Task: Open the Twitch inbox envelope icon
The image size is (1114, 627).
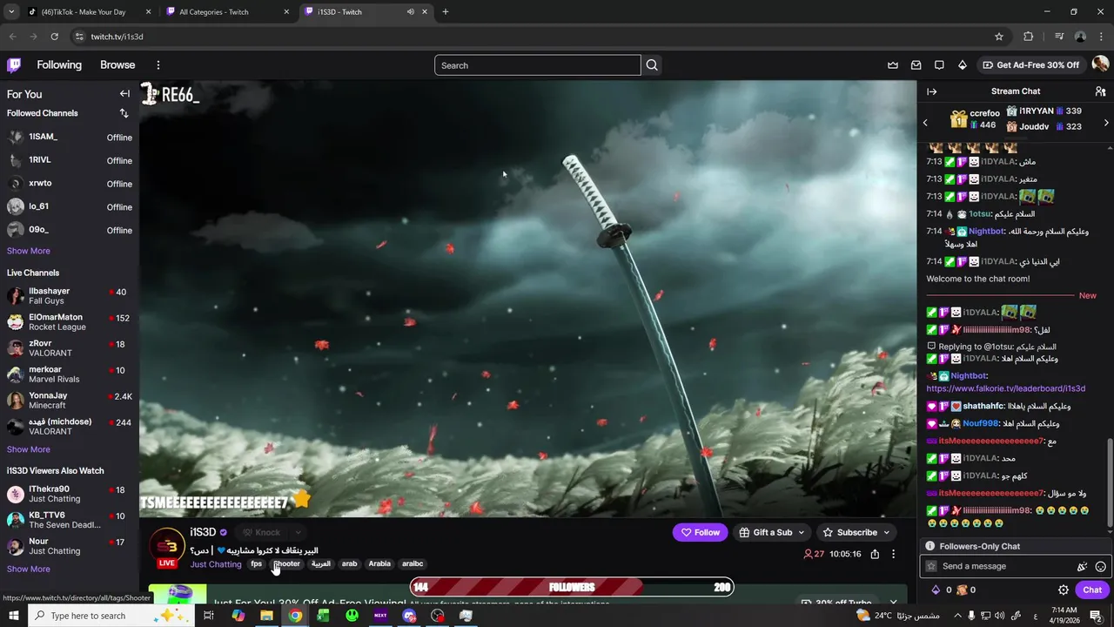Action: pyautogui.click(x=916, y=65)
